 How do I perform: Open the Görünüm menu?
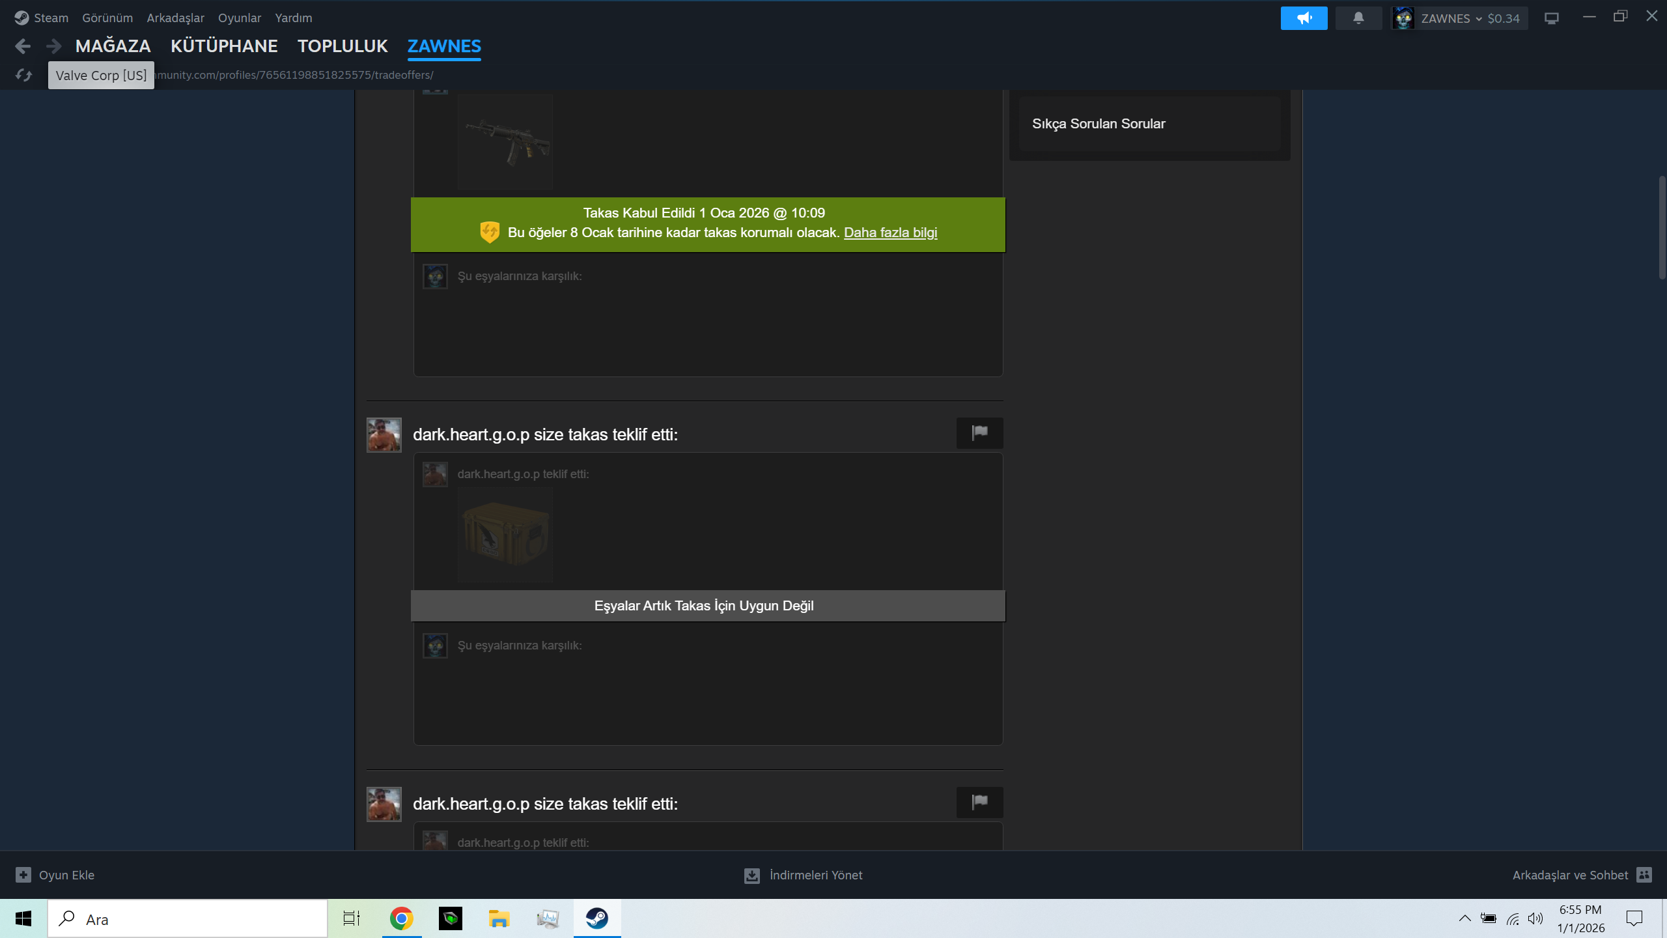coord(107,18)
